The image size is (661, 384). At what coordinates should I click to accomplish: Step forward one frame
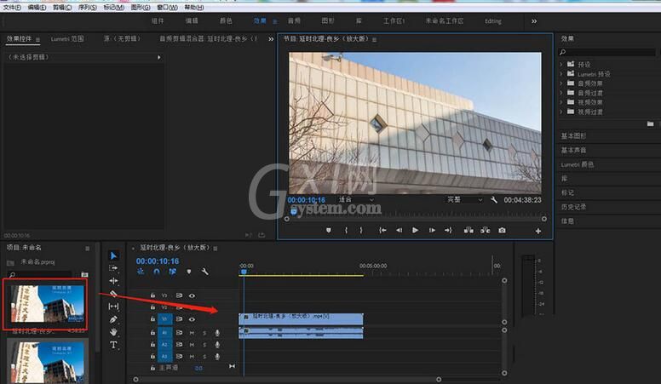(432, 230)
